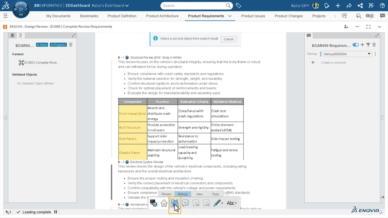Click in the top Search field
This screenshot has width=388, height=218.
click(194, 5)
